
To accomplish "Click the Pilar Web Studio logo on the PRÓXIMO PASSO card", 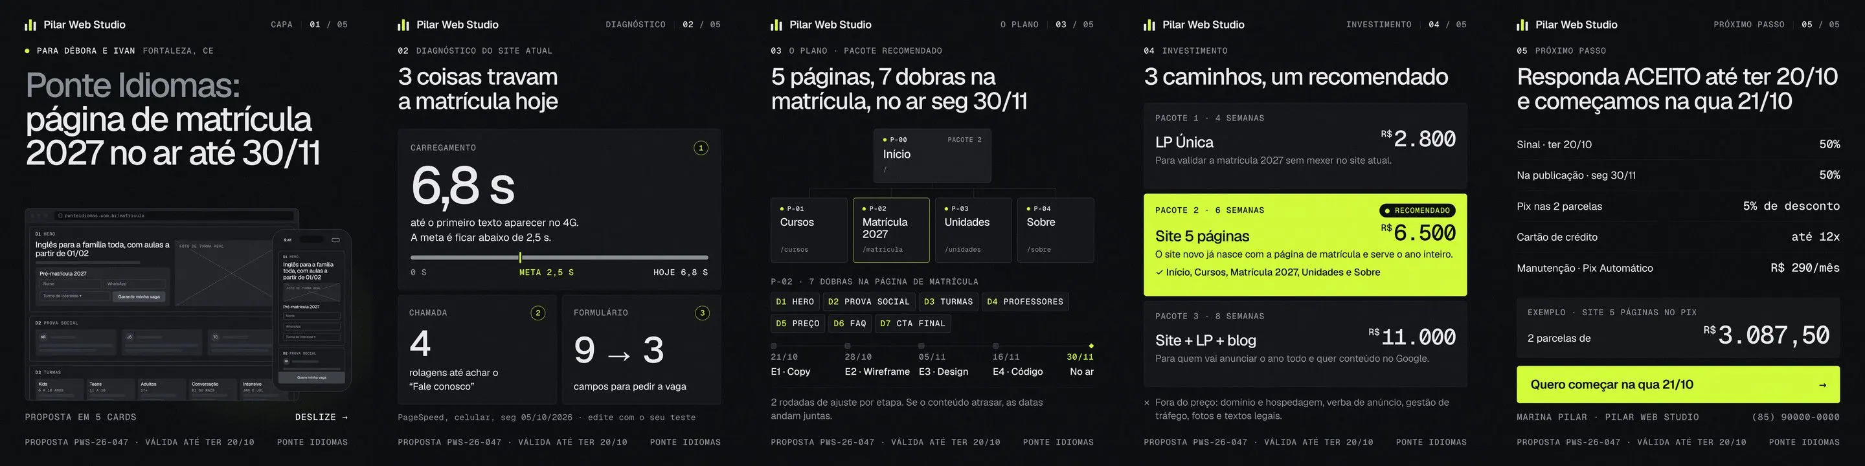I will (1566, 25).
